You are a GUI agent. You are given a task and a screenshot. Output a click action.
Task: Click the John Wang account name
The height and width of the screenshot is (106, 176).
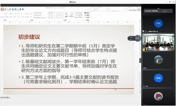(132, 10)
